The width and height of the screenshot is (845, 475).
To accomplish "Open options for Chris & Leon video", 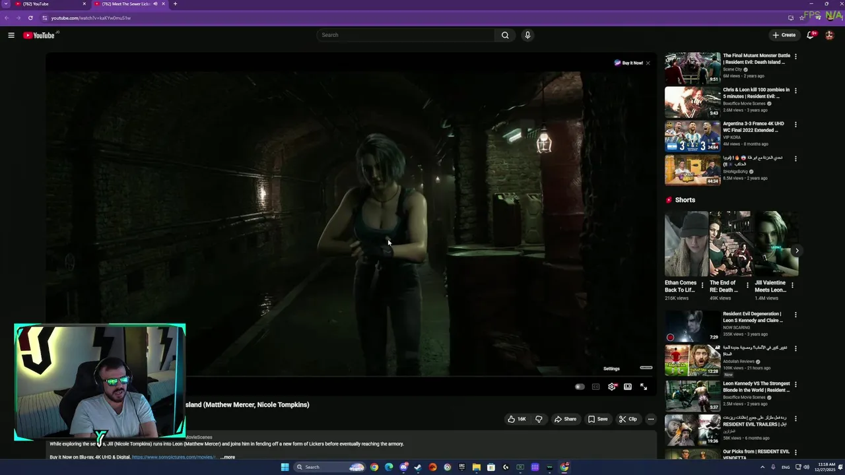I will 795,90.
